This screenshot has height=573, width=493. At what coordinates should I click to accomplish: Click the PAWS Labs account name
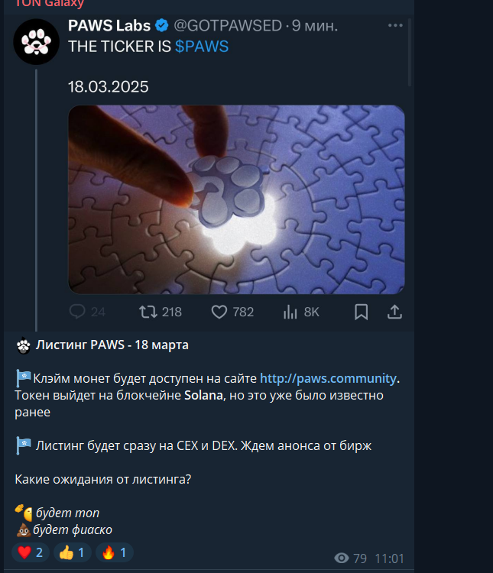(x=109, y=25)
